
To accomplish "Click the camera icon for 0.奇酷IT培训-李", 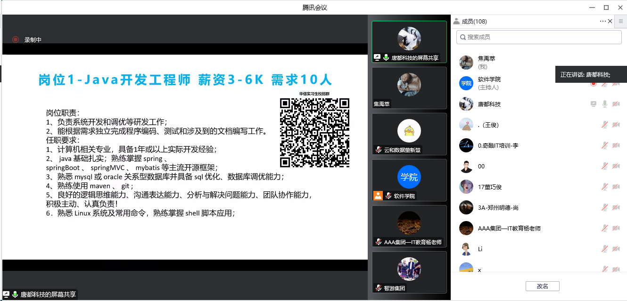I will 616,146.
